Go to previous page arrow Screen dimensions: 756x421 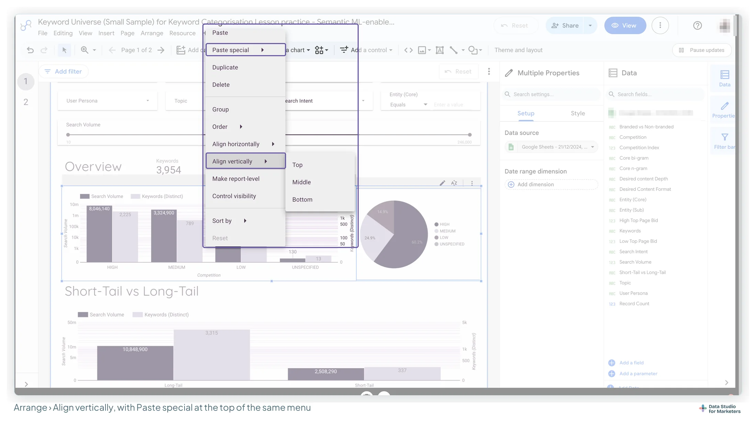pyautogui.click(x=112, y=50)
